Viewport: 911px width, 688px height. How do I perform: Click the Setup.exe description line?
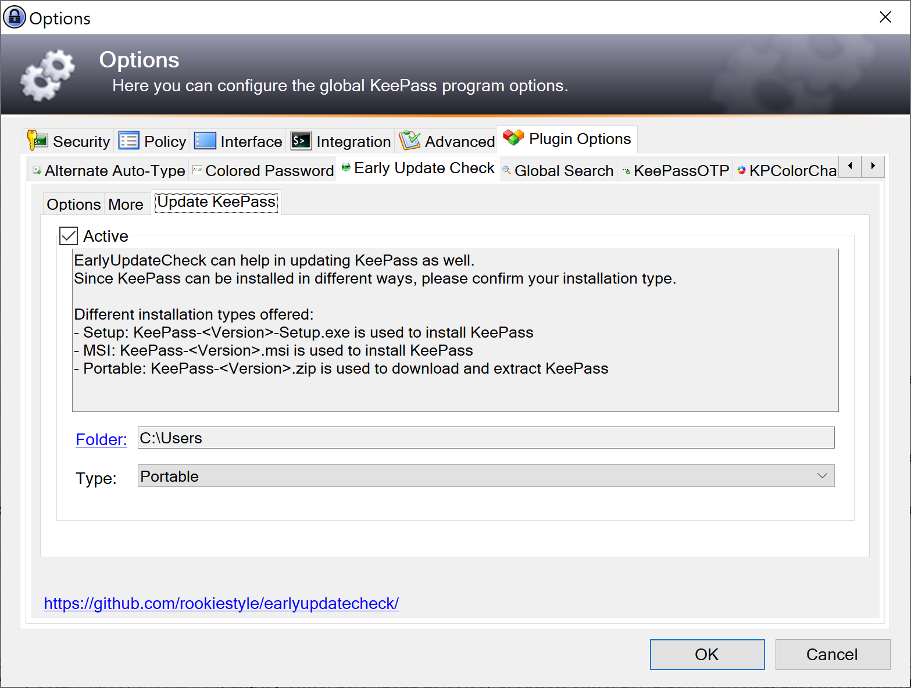tap(303, 332)
